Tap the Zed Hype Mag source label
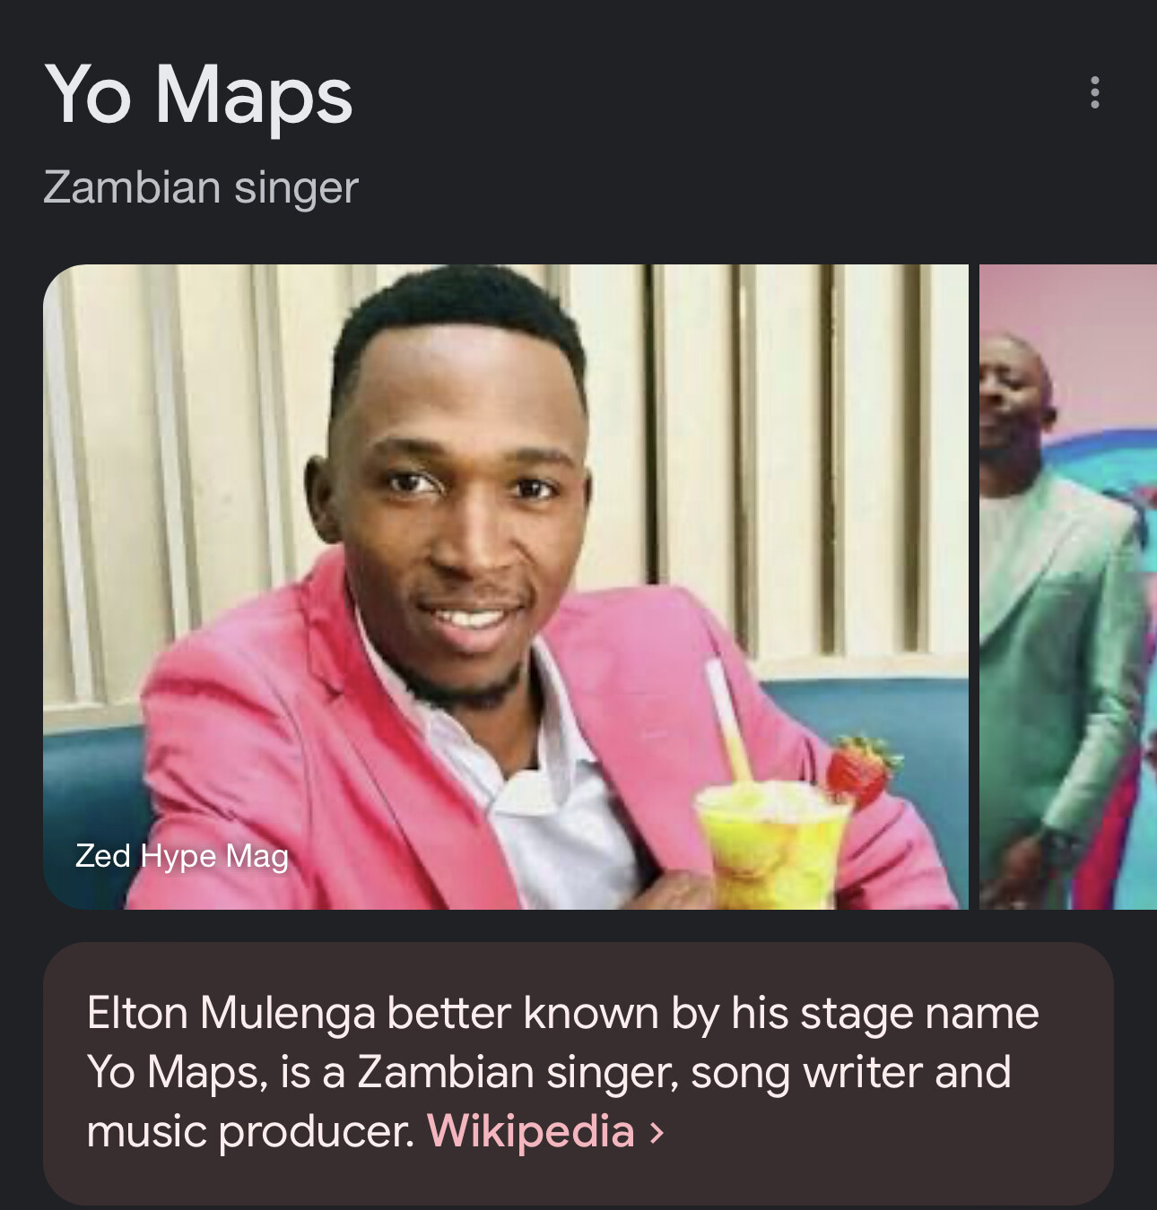Viewport: 1157px width, 1210px height. (182, 856)
